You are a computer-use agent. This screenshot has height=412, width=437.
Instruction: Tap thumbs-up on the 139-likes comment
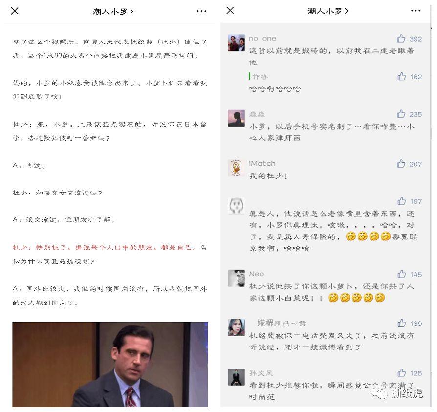pyautogui.click(x=402, y=323)
